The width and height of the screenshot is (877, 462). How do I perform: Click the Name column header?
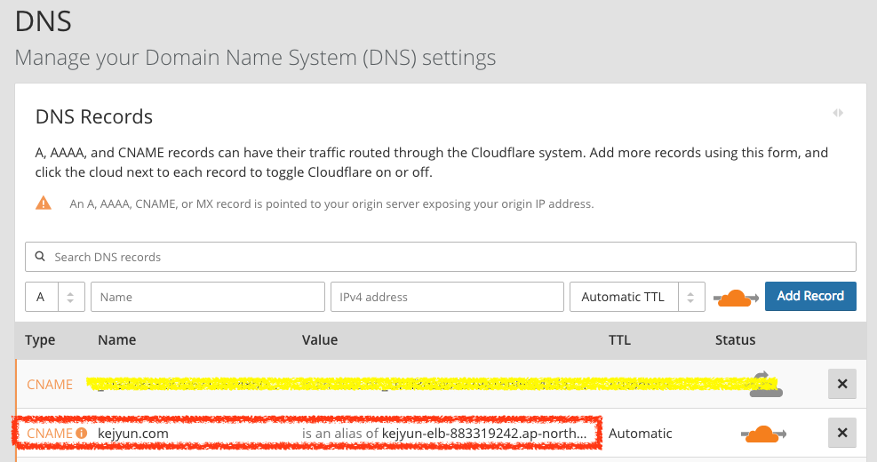click(116, 339)
